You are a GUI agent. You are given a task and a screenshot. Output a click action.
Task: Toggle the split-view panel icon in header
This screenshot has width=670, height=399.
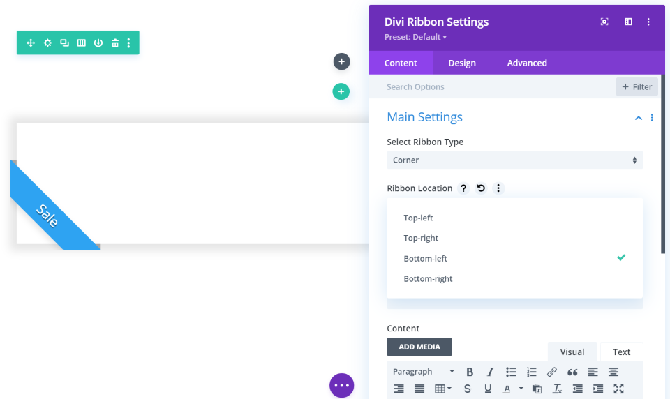point(628,22)
